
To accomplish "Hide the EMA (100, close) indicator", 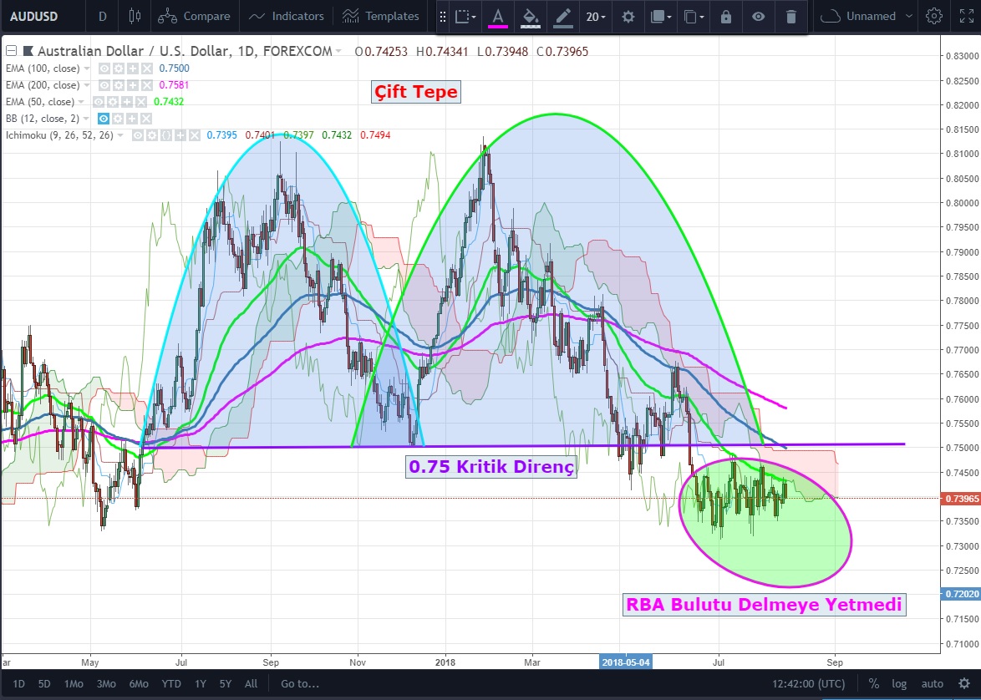I will click(x=106, y=68).
